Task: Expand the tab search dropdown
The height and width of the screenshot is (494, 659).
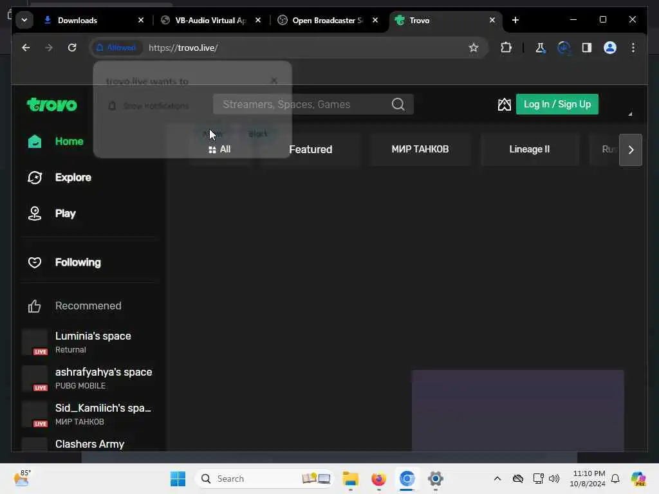Action: point(24,20)
